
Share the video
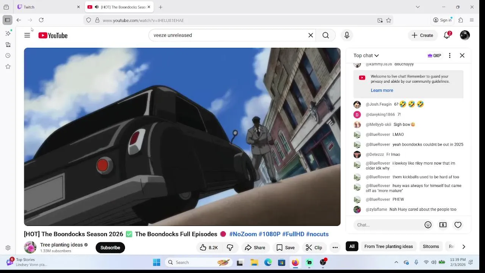tap(255, 248)
